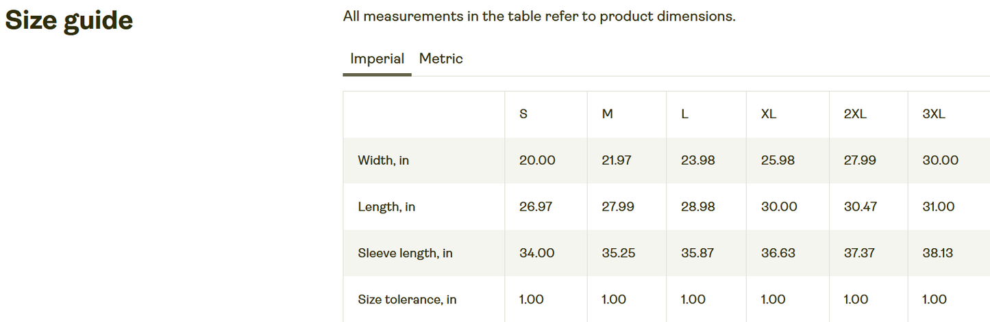The height and width of the screenshot is (322, 990).
Task: Click the XL size column header
Action: click(769, 114)
